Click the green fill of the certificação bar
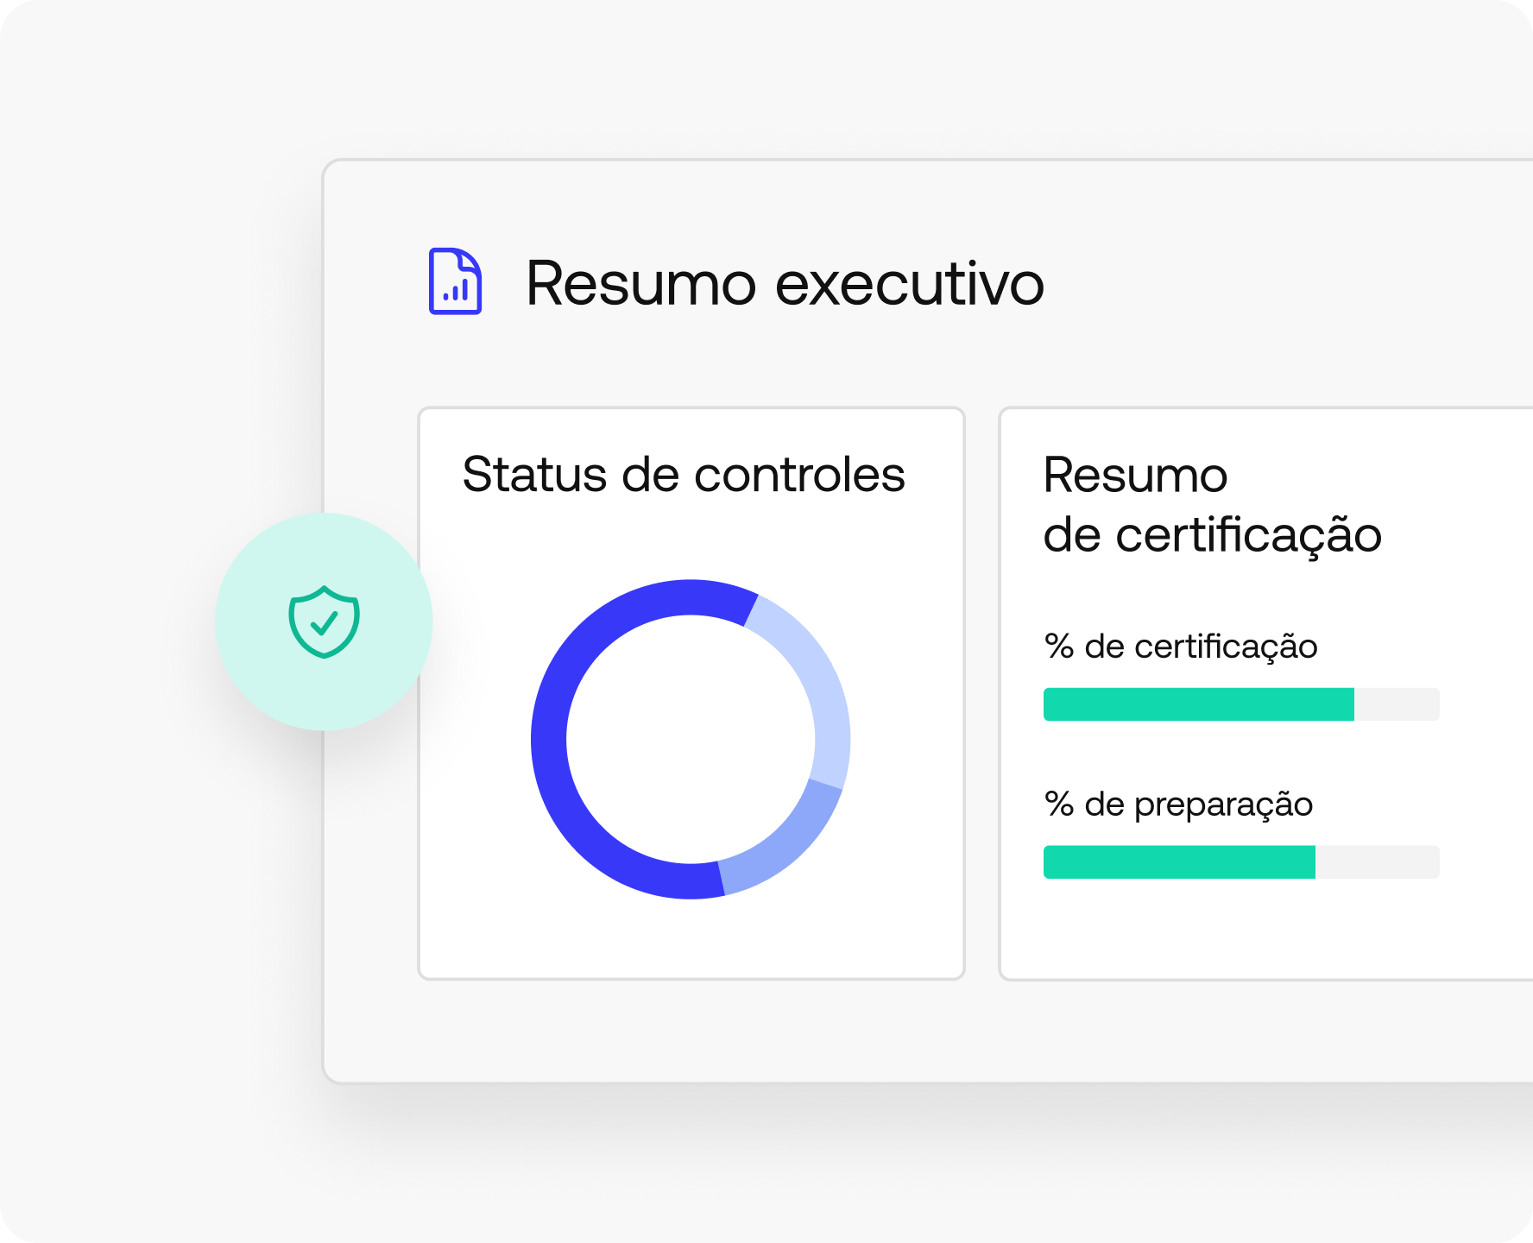The image size is (1533, 1243). (1198, 704)
